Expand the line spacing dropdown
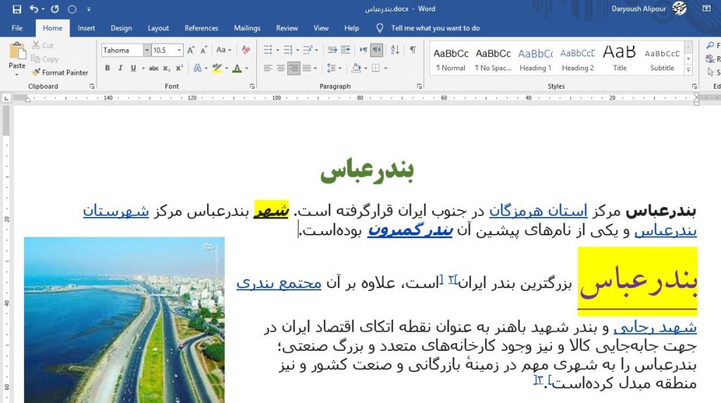 point(339,68)
